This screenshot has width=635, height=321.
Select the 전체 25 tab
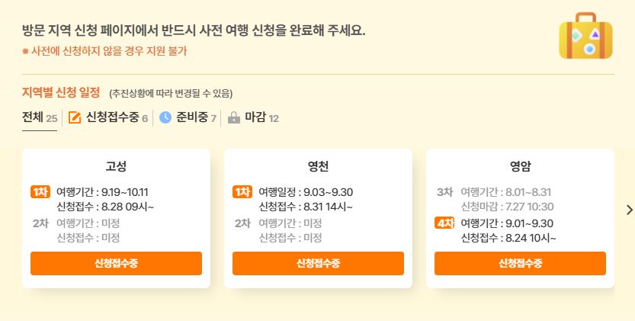[40, 118]
